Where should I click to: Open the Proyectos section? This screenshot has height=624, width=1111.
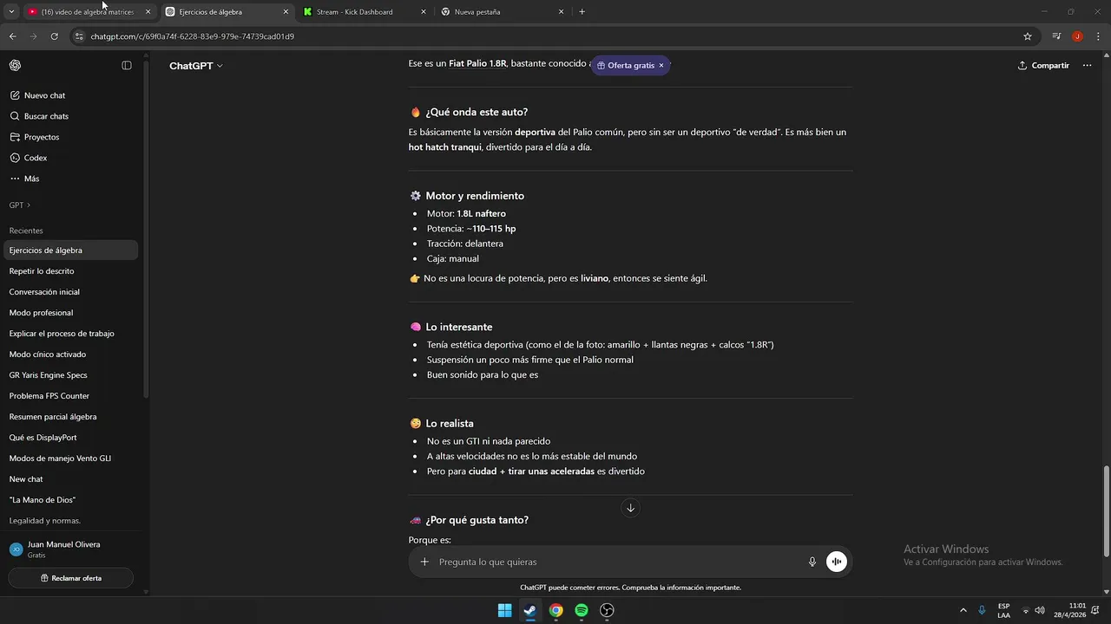(x=69, y=137)
